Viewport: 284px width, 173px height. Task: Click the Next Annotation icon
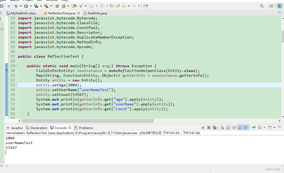92,6
